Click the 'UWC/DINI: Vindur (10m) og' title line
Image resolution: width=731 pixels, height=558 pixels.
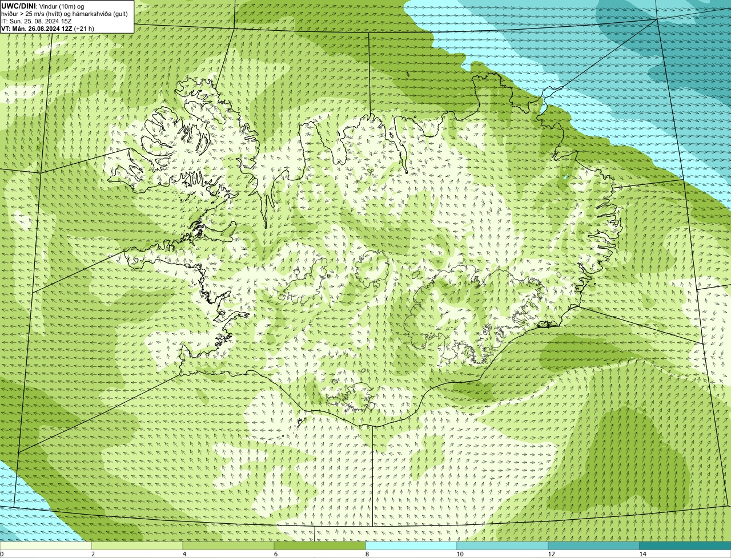(x=43, y=6)
